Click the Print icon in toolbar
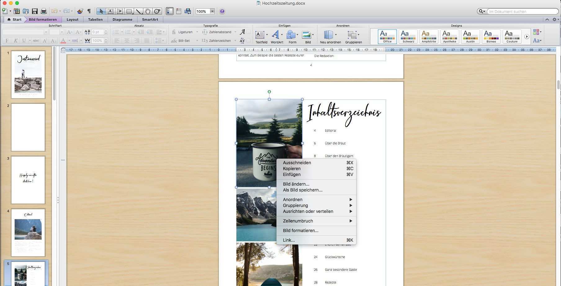561x286 pixels. (x=44, y=11)
